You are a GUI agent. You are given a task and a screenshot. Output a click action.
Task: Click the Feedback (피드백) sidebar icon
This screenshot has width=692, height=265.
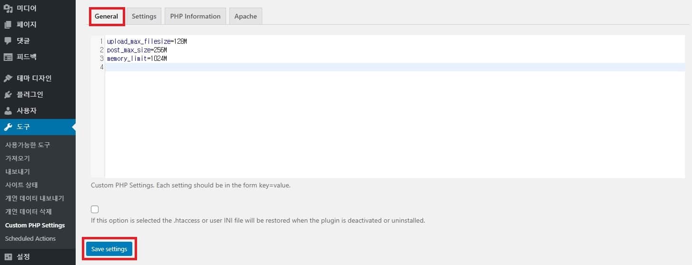pyautogui.click(x=8, y=57)
